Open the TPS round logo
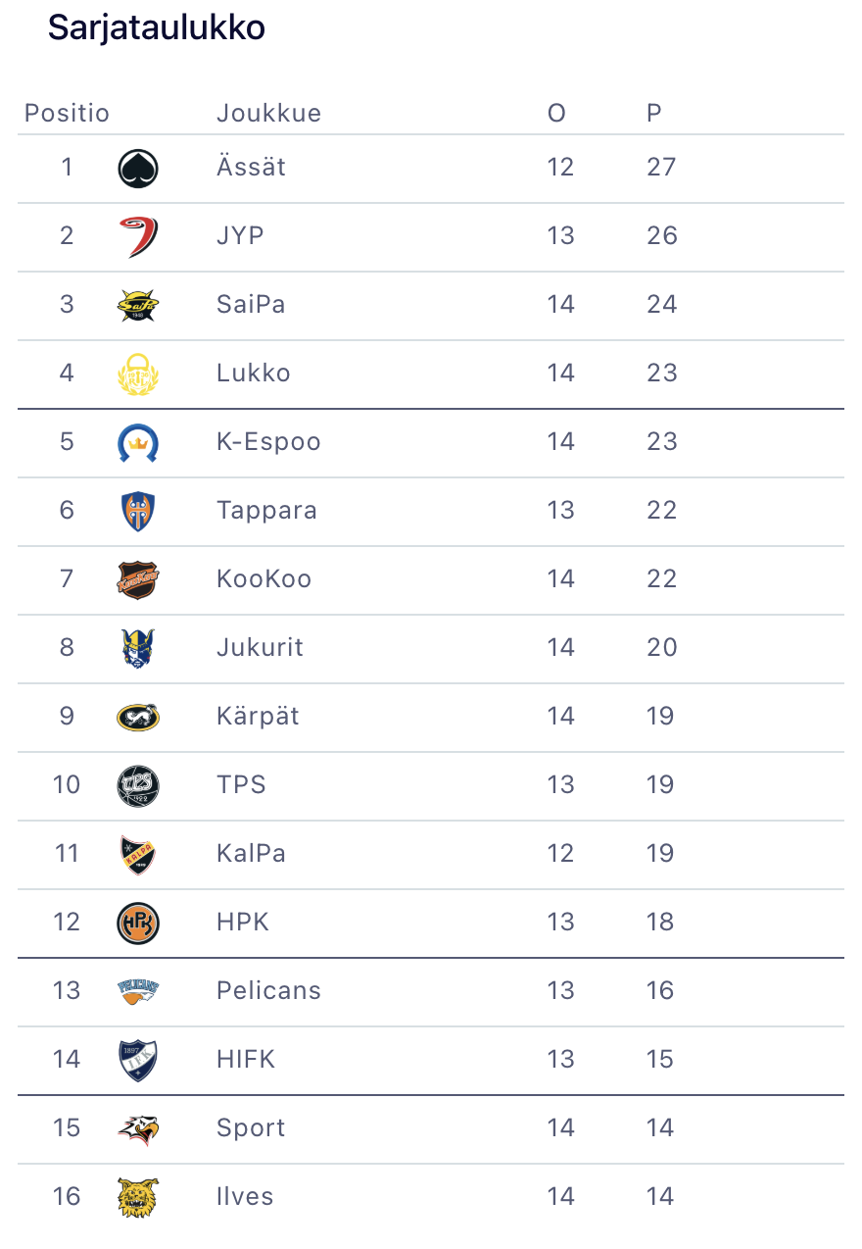The height and width of the screenshot is (1249, 862). 138,785
